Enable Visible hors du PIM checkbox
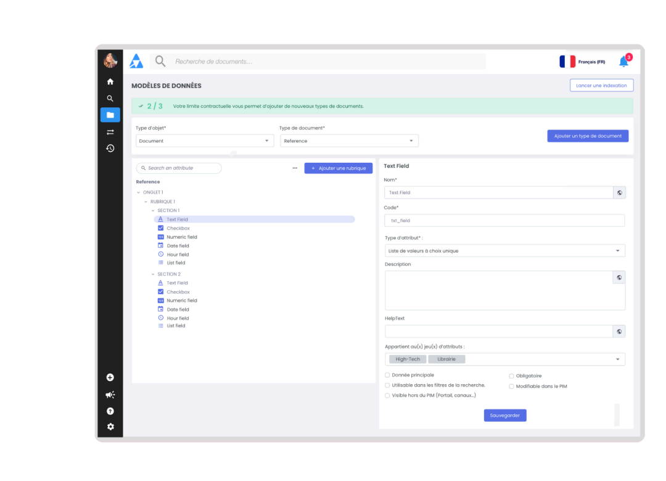Screen dimensions: 666x481 (x=387, y=396)
